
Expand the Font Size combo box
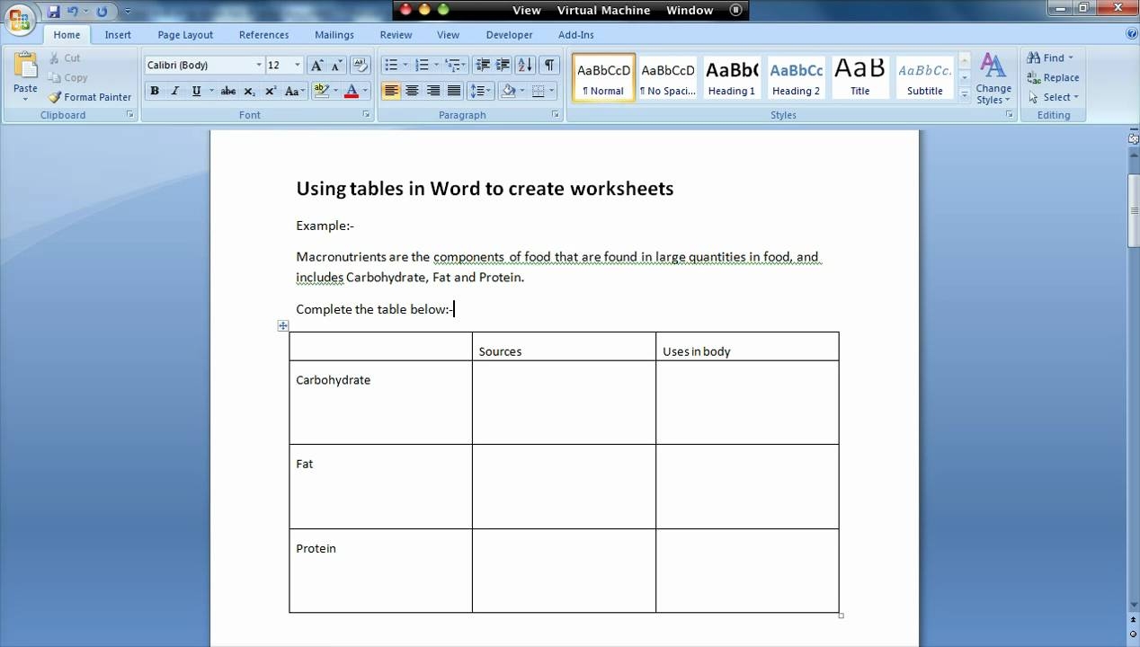coord(298,65)
